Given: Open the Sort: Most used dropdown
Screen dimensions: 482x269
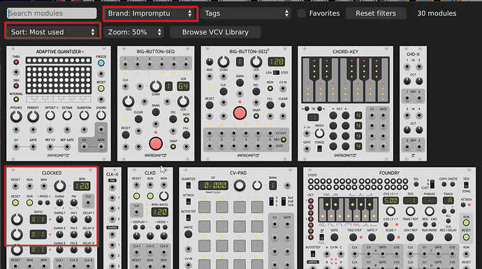Looking at the screenshot, I should 52,31.
